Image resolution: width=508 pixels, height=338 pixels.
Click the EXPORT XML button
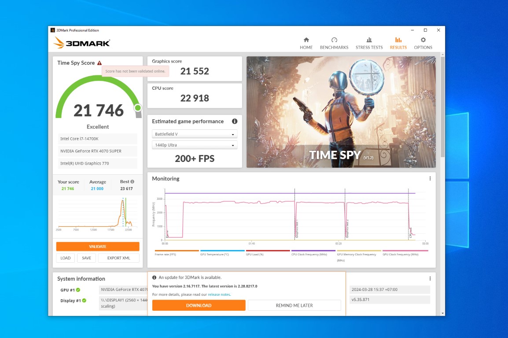tap(118, 258)
